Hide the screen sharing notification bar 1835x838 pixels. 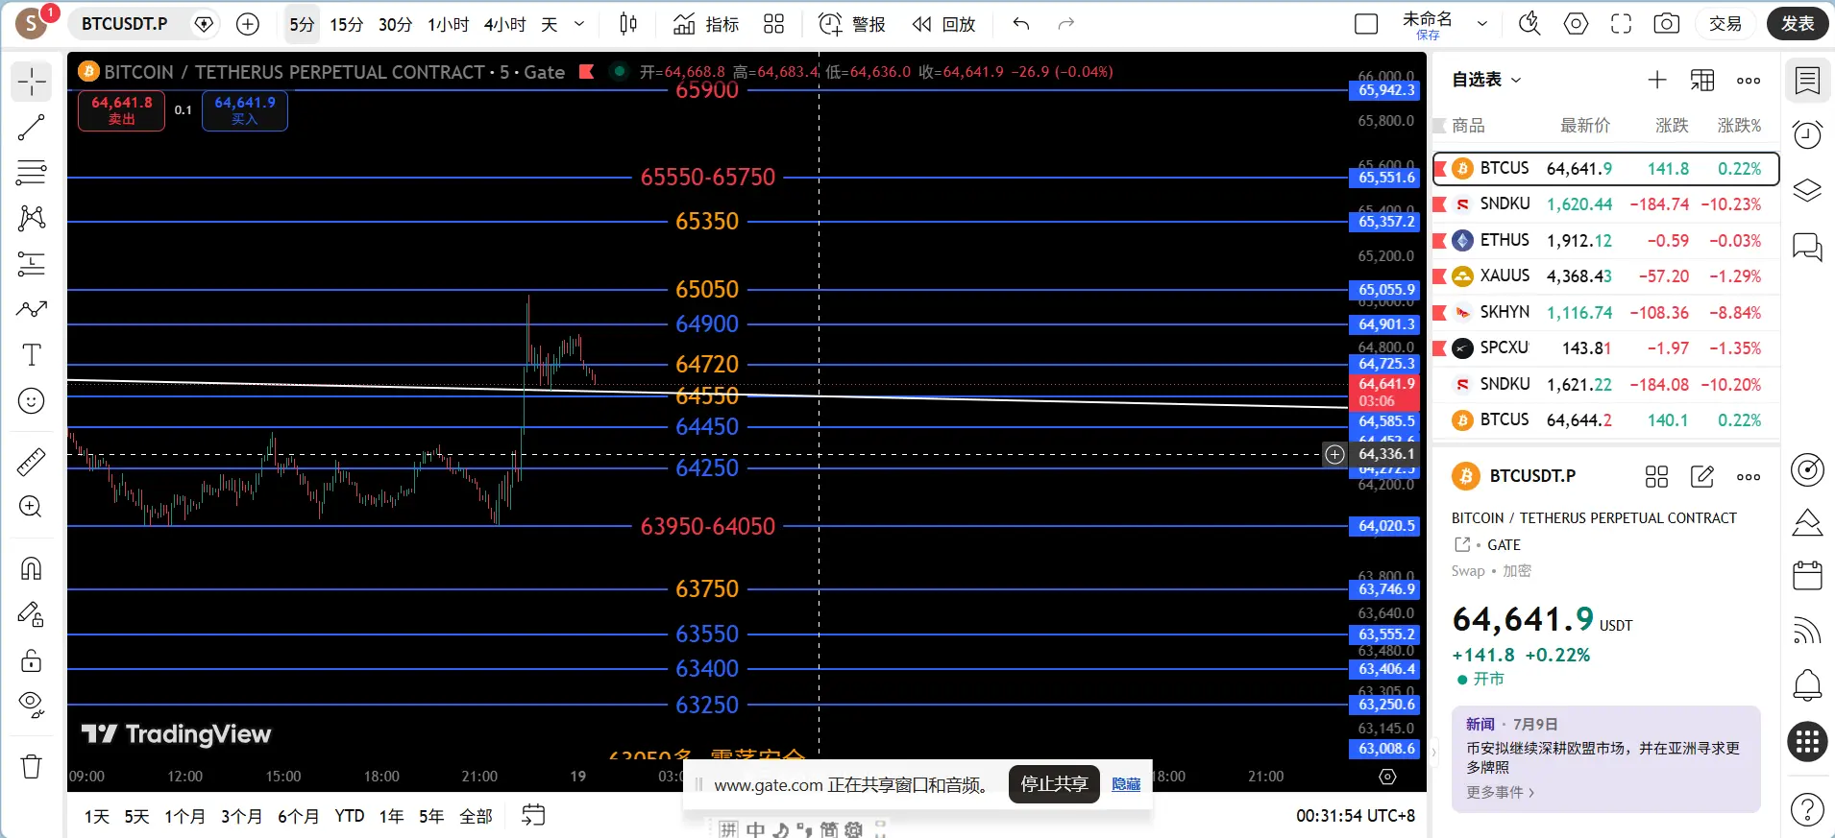click(x=1126, y=784)
